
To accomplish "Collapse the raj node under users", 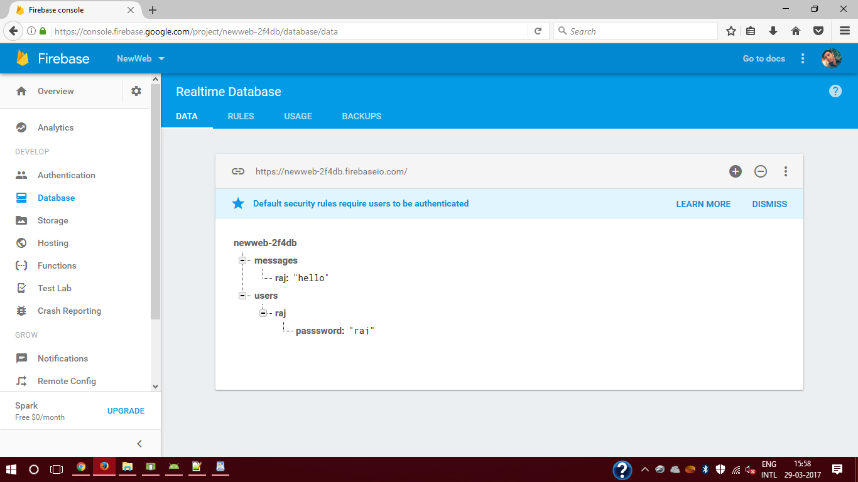I will point(263,313).
